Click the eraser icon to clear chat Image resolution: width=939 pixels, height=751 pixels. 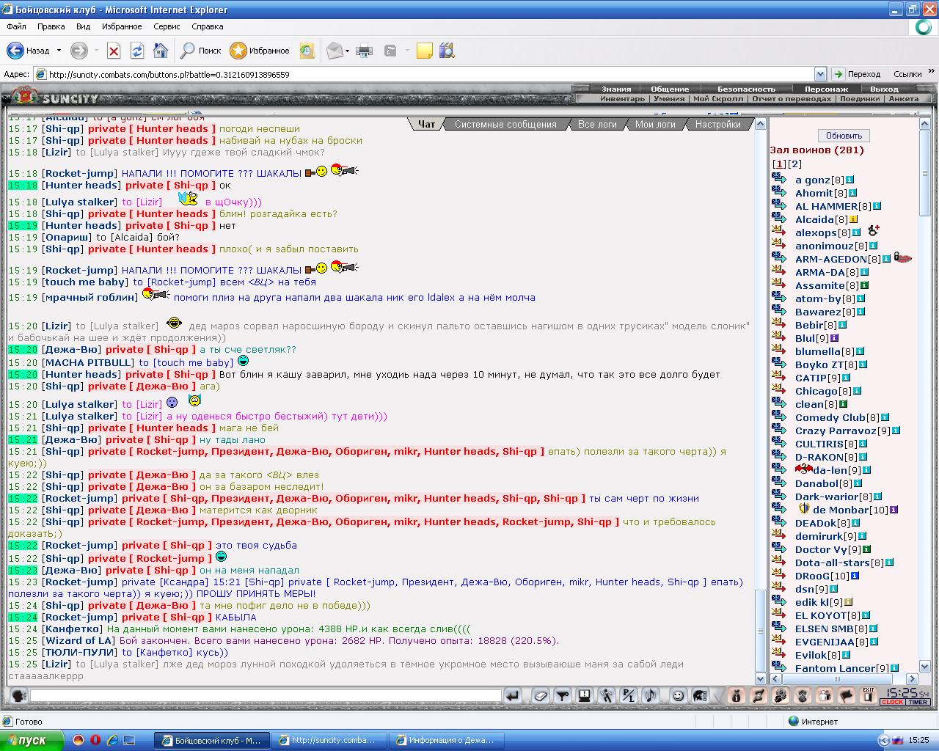coord(541,695)
